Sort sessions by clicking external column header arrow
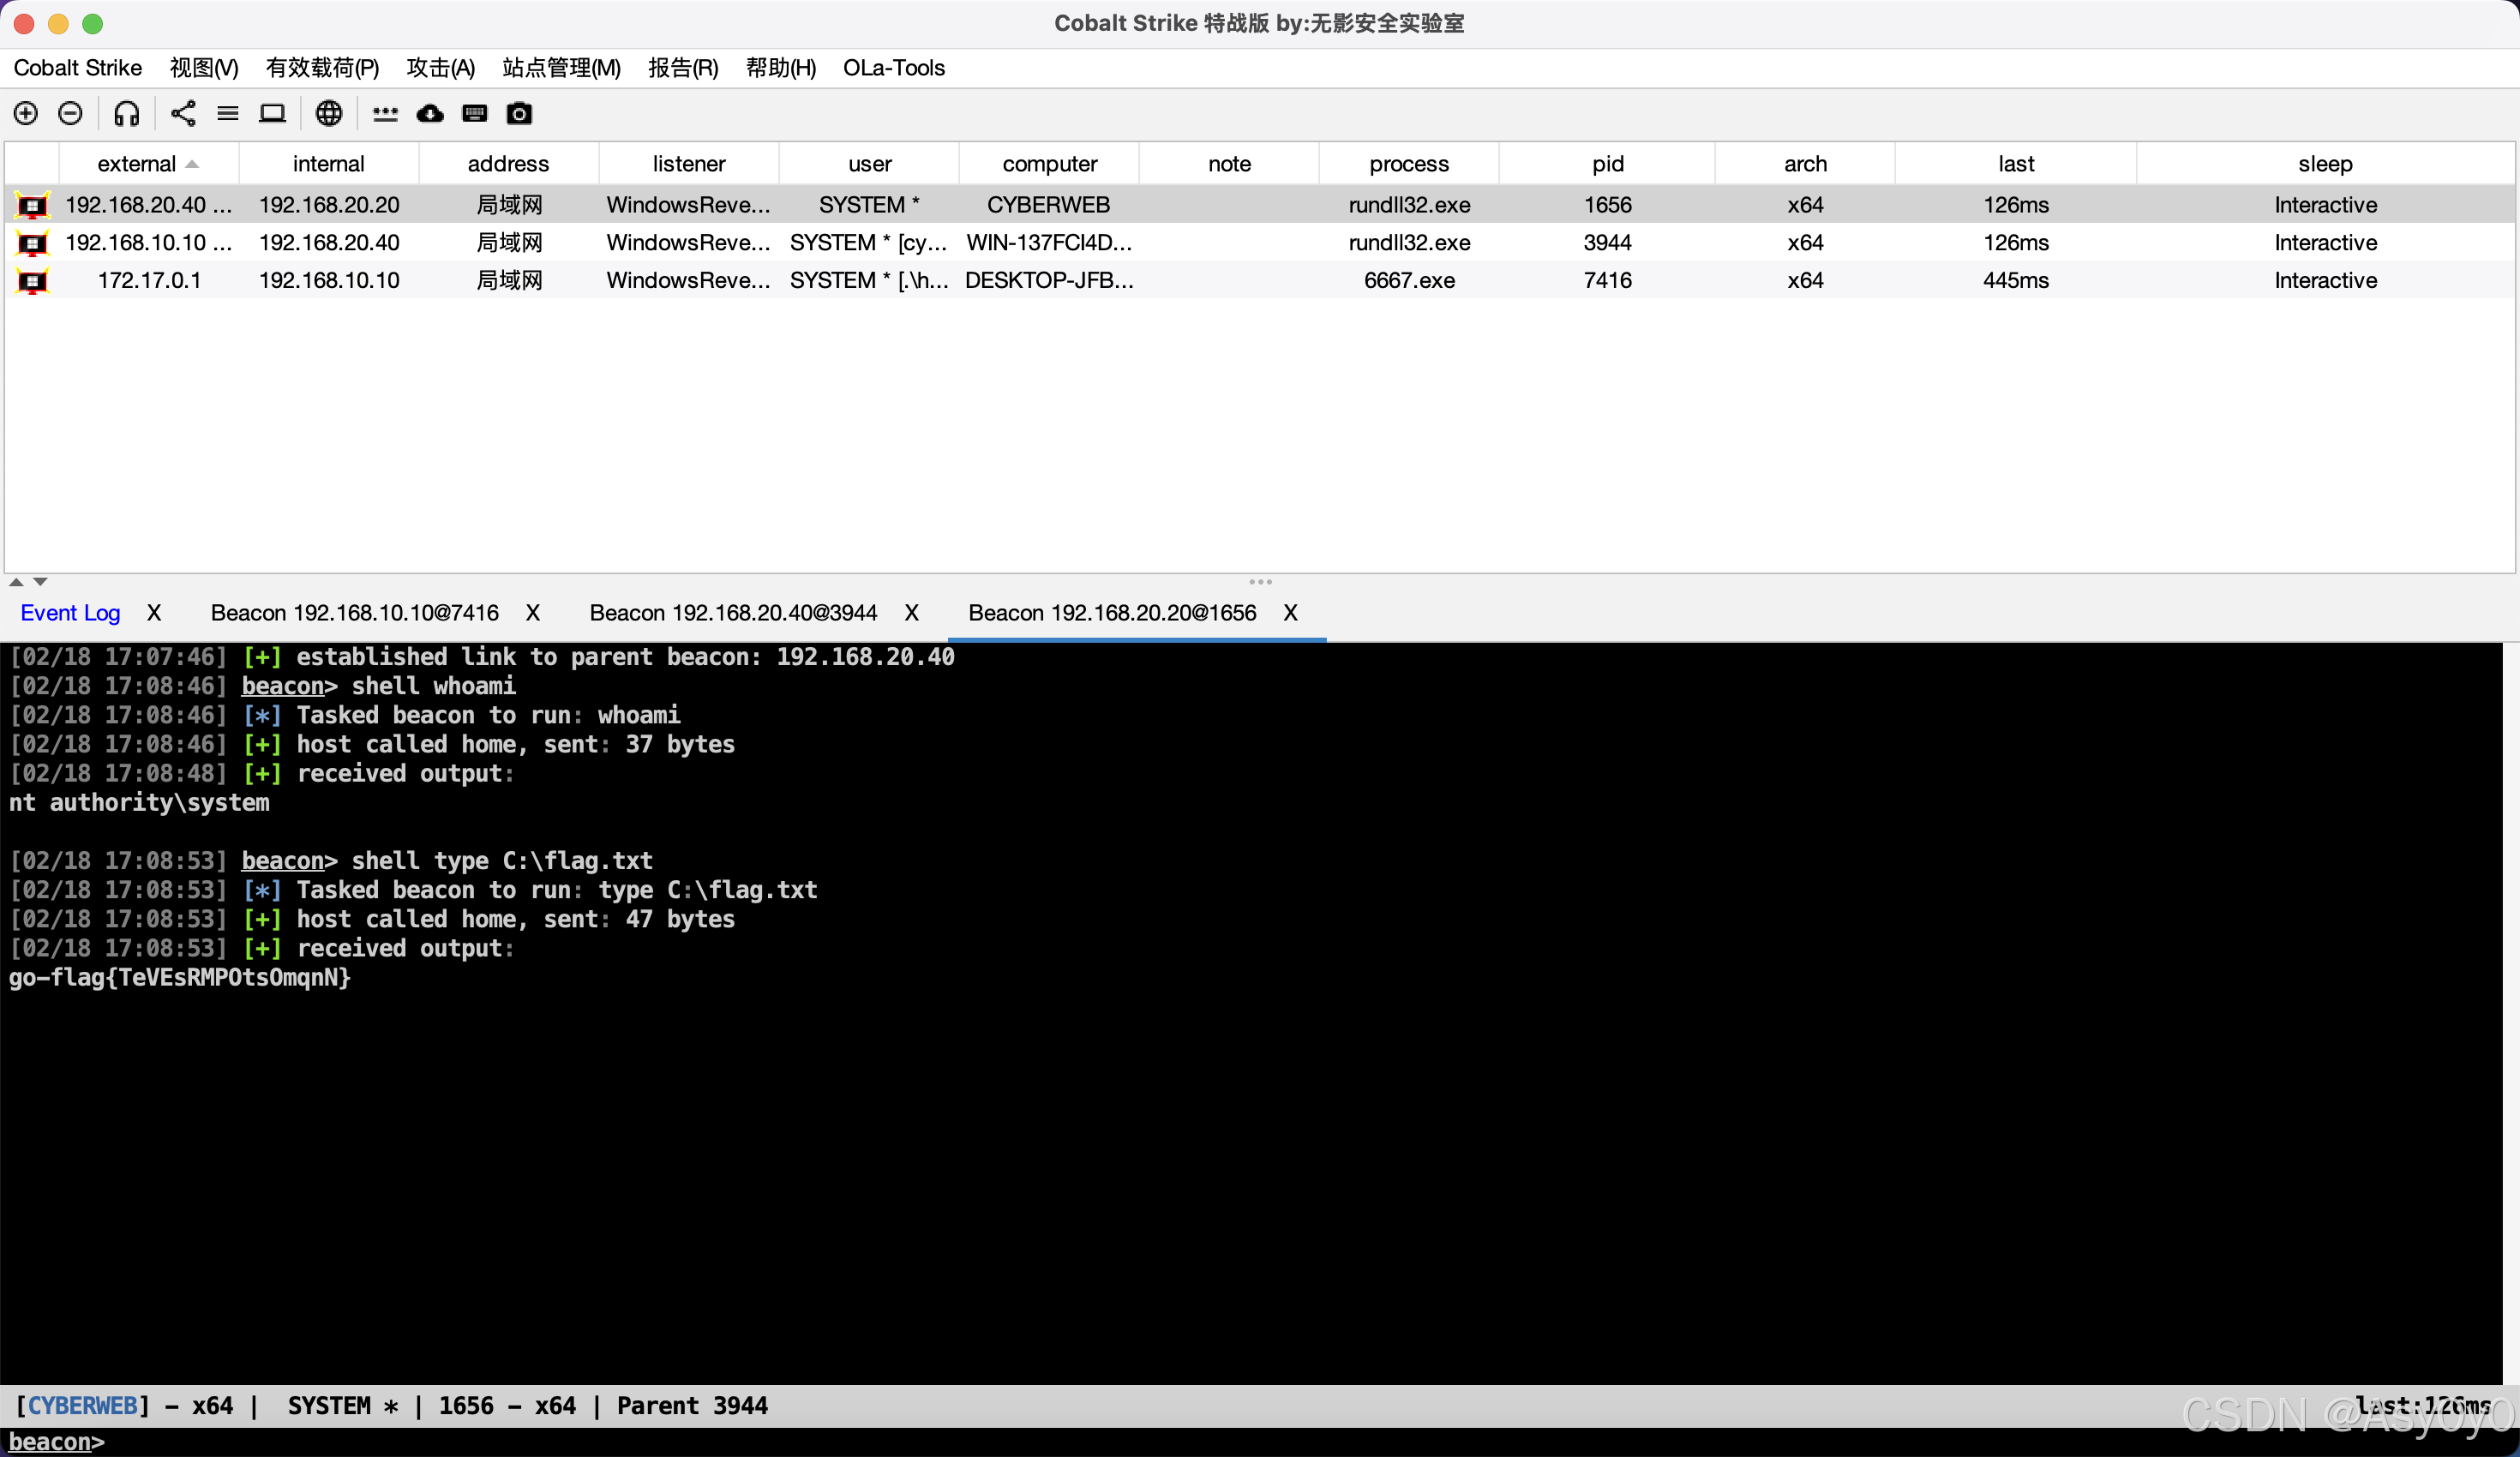2520x1457 pixels. [x=193, y=163]
